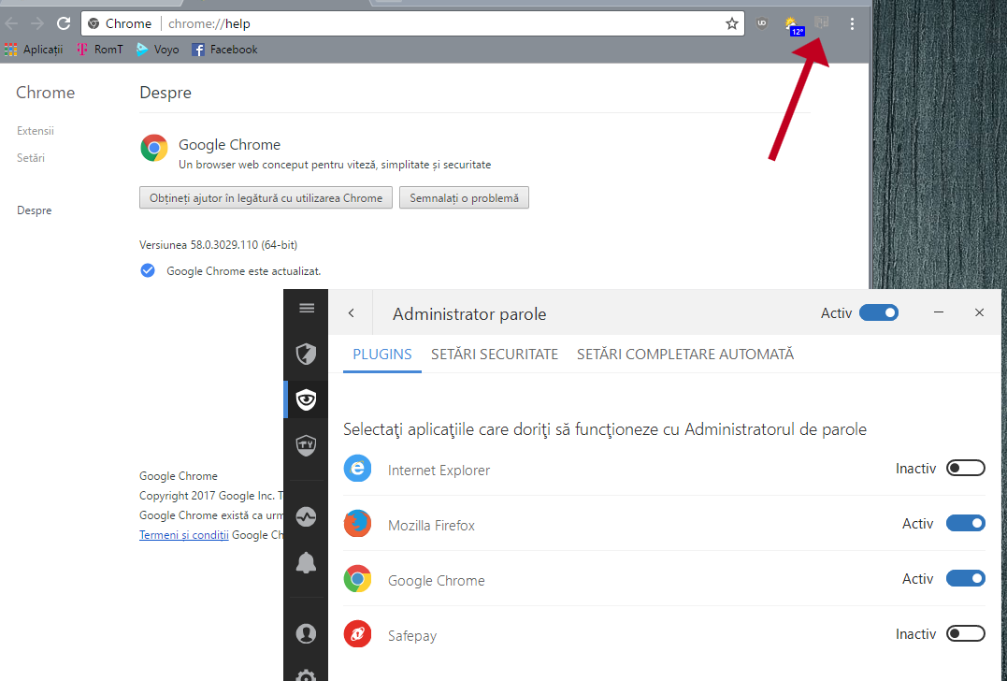The height and width of the screenshot is (681, 1007).
Task: Click "Google Chrome este actualizat." text
Action: [243, 271]
